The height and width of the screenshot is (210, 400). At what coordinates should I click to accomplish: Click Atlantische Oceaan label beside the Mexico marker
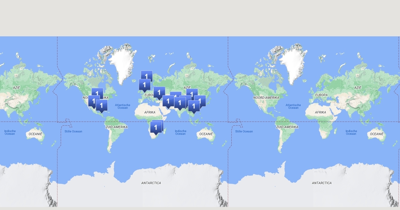(123, 106)
